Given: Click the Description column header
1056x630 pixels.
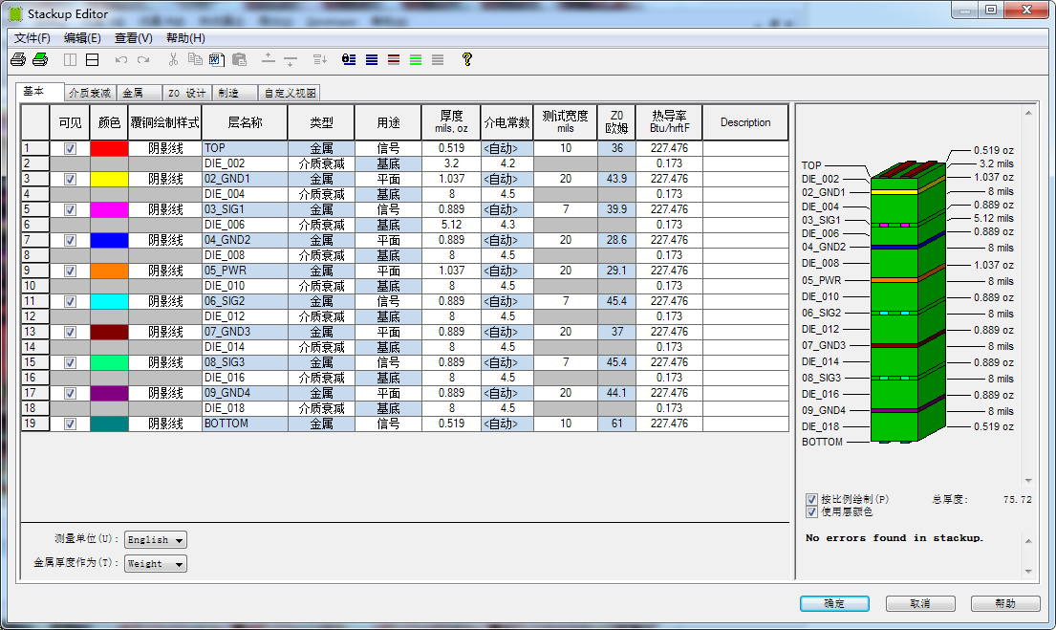Looking at the screenshot, I should [x=745, y=122].
